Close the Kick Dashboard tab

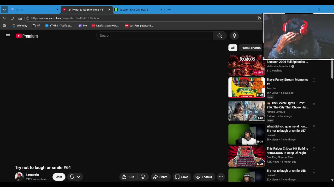click(161, 10)
